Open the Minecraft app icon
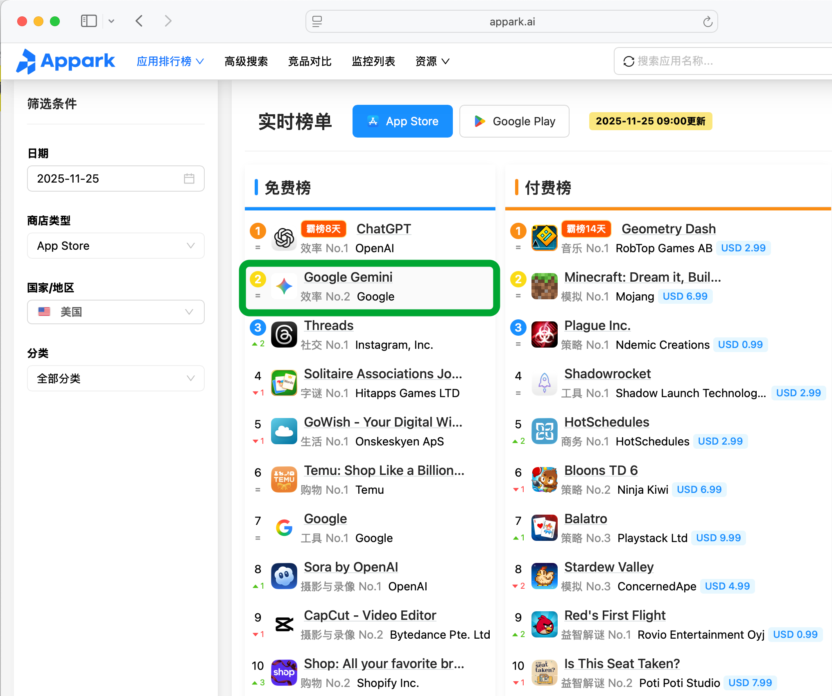The height and width of the screenshot is (696, 832). 544,287
